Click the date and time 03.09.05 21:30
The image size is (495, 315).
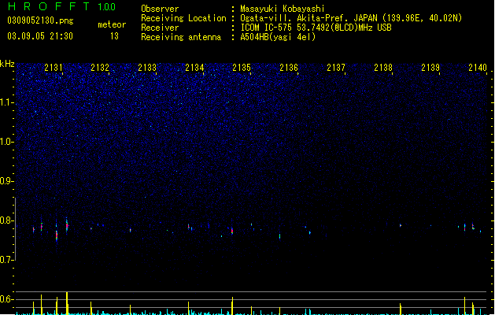(40, 36)
